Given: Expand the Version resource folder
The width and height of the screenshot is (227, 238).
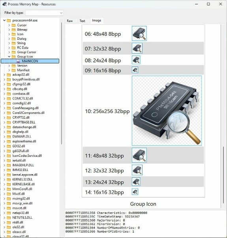Looking at the screenshot, I should [9, 65].
